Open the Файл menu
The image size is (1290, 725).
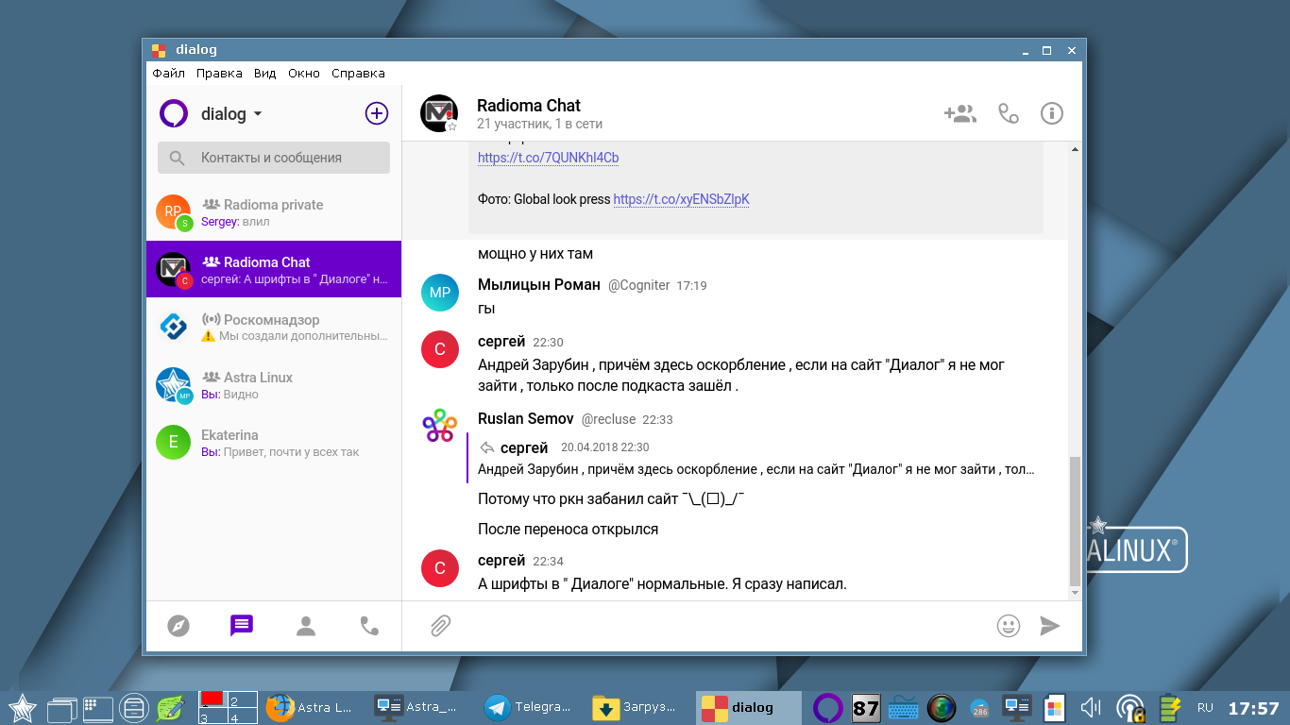168,73
